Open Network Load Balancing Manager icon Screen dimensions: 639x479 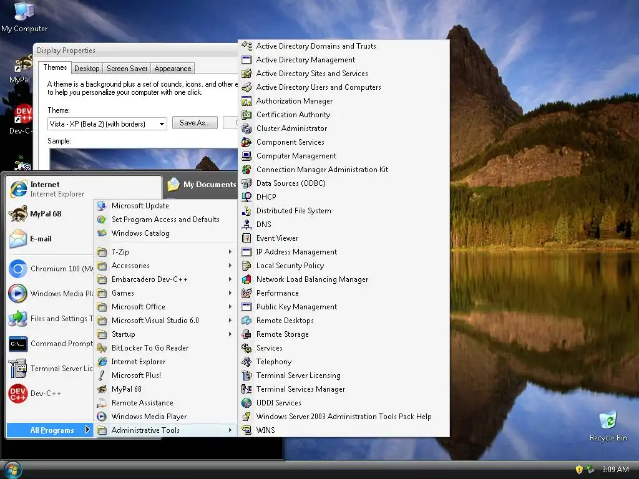coord(246,279)
